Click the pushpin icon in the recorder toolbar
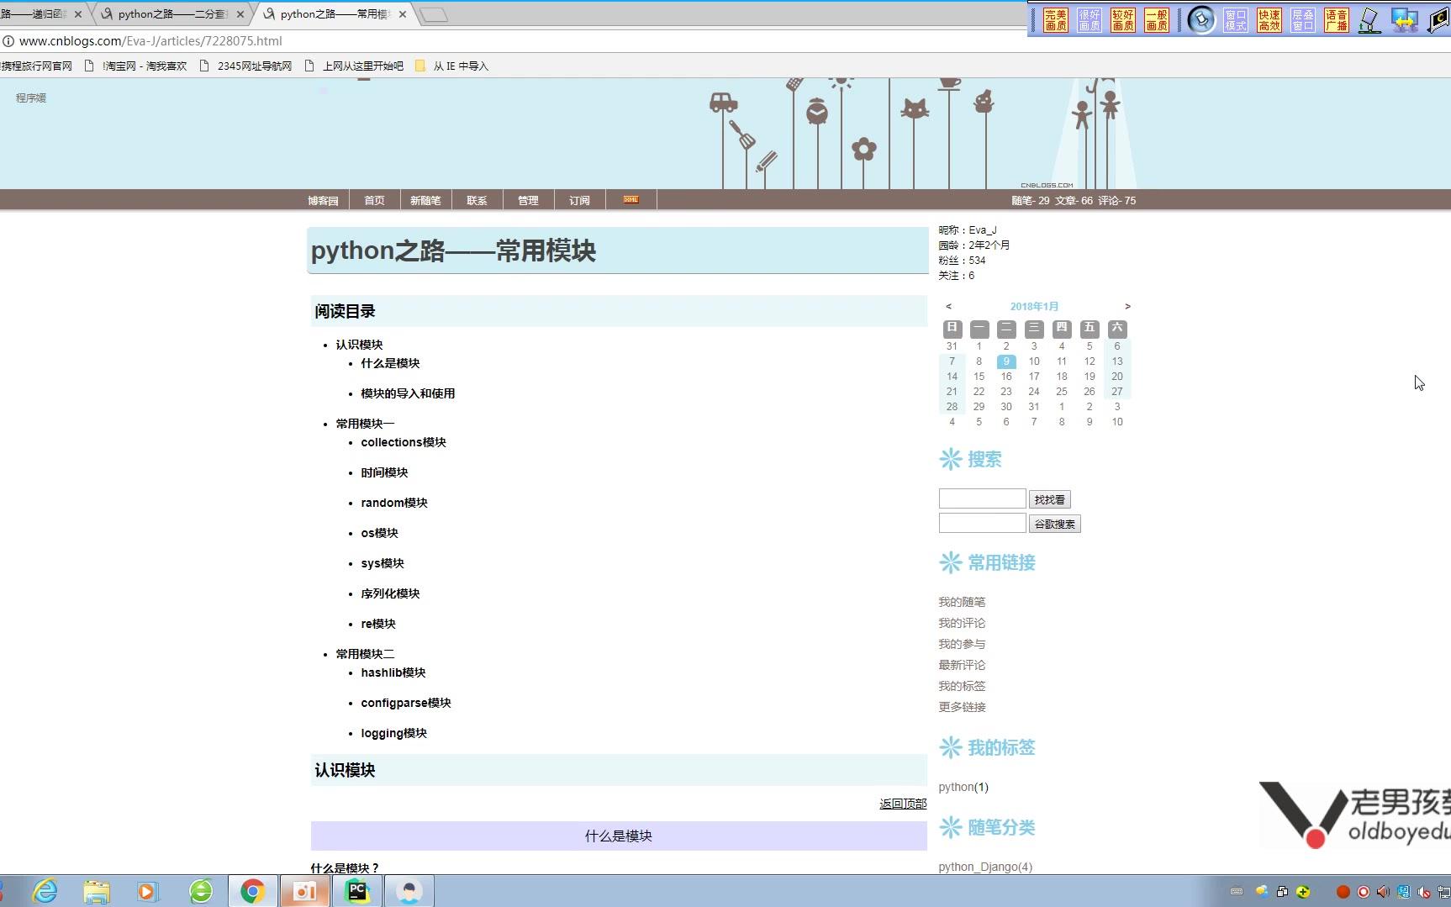Screen dimensions: 1451x907 [1202, 20]
